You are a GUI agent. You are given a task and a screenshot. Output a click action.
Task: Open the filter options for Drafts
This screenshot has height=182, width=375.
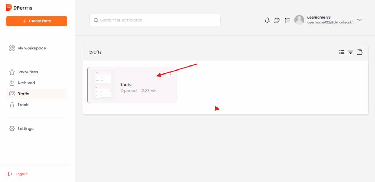click(350, 52)
